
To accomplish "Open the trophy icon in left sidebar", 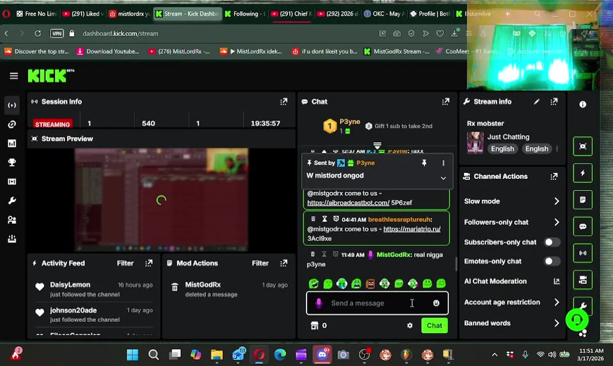I will point(12,163).
